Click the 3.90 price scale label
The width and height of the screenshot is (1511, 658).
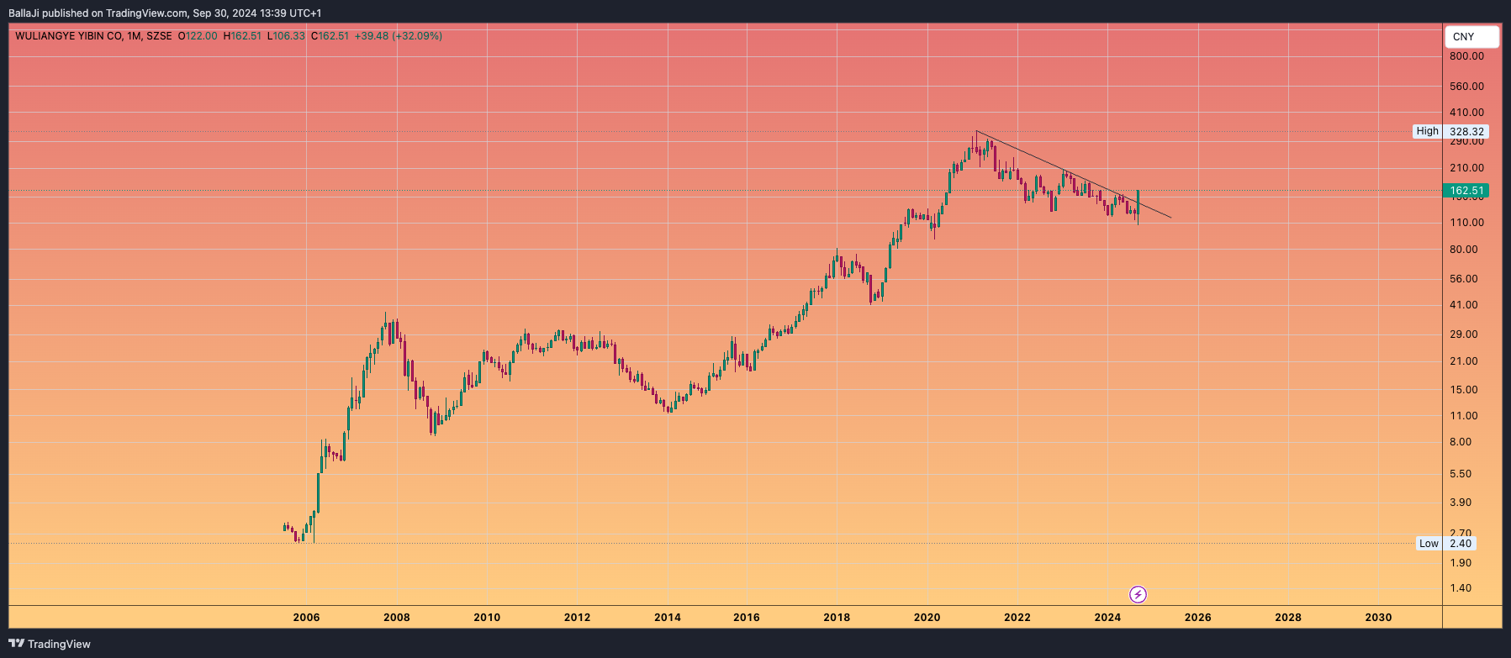1461,503
